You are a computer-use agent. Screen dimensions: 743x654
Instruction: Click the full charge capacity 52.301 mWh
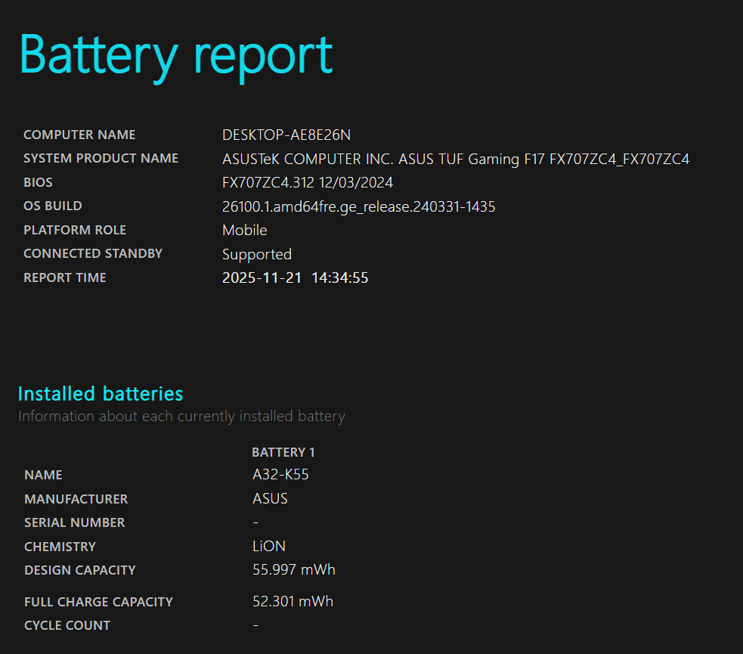click(x=293, y=602)
